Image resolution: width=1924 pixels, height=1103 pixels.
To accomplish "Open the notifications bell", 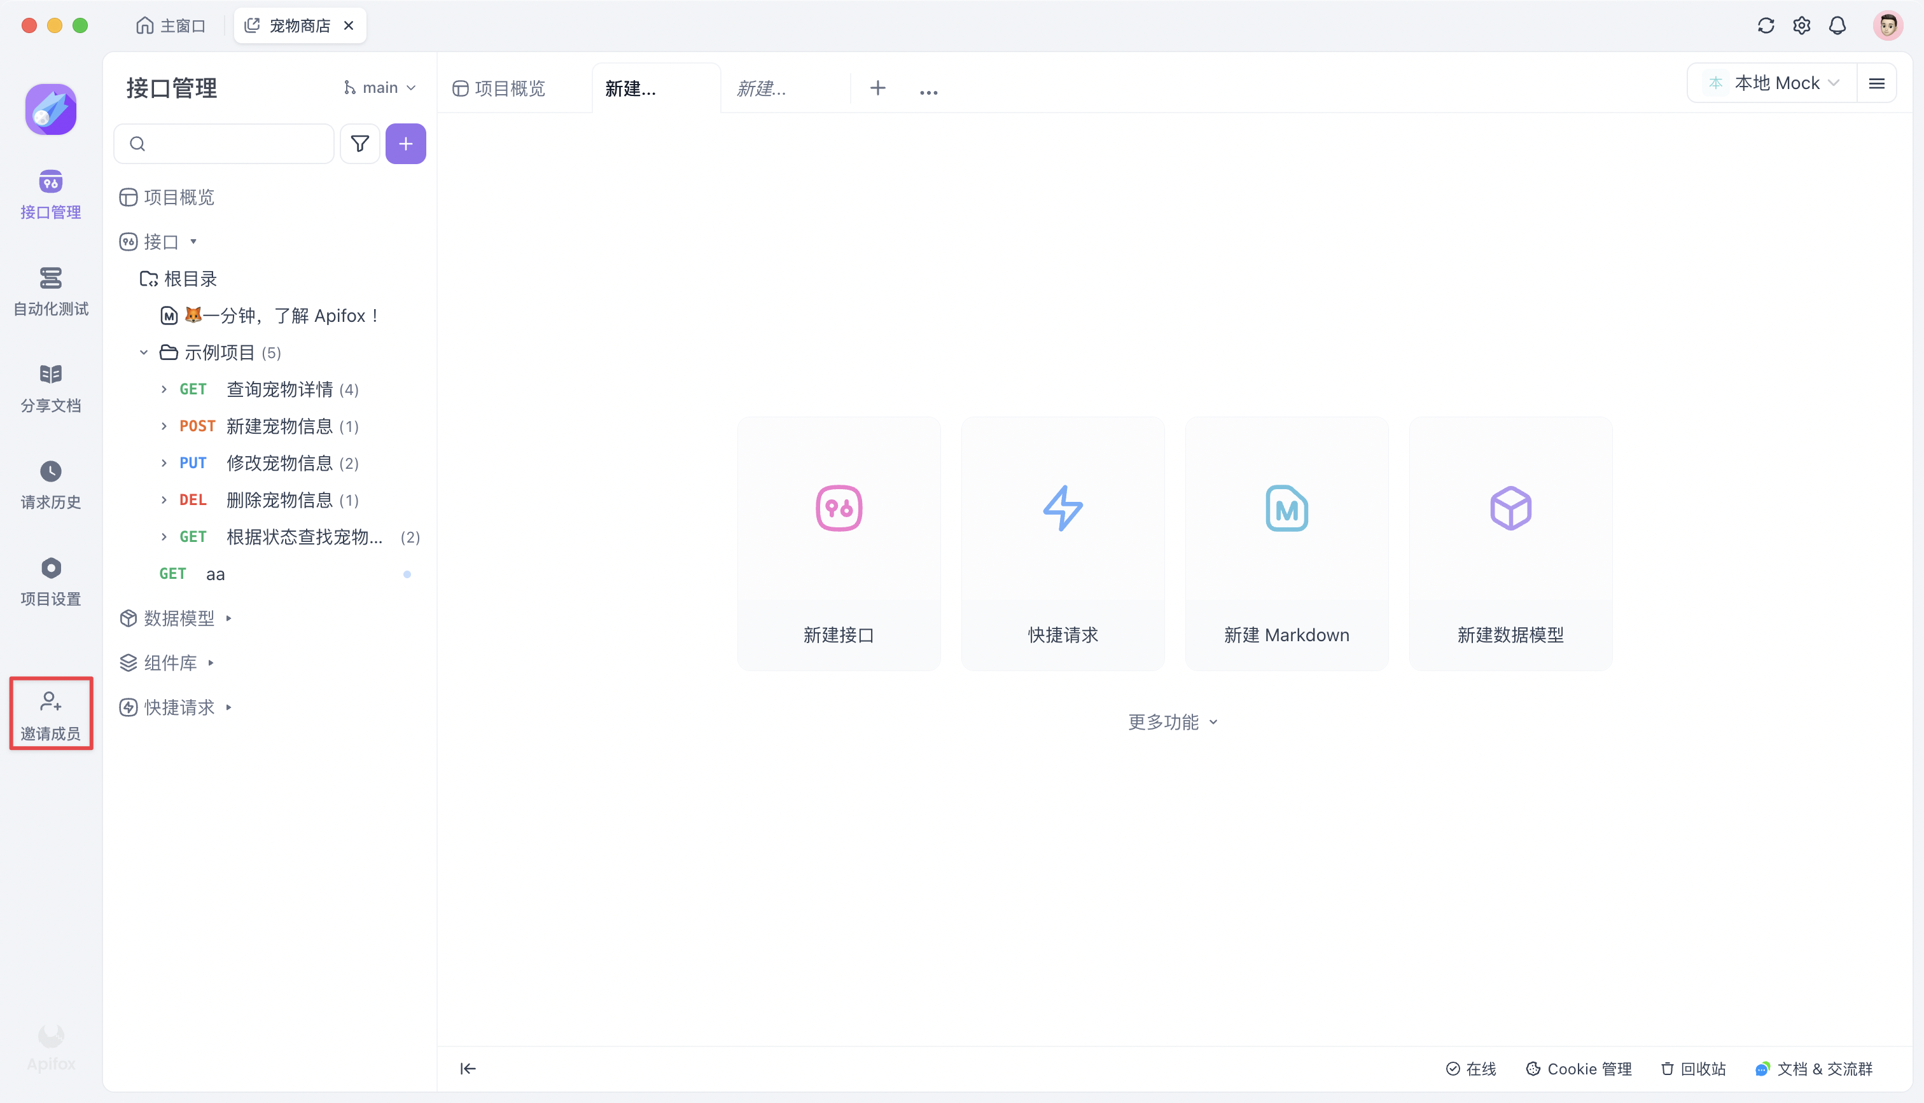I will pyautogui.click(x=1837, y=25).
